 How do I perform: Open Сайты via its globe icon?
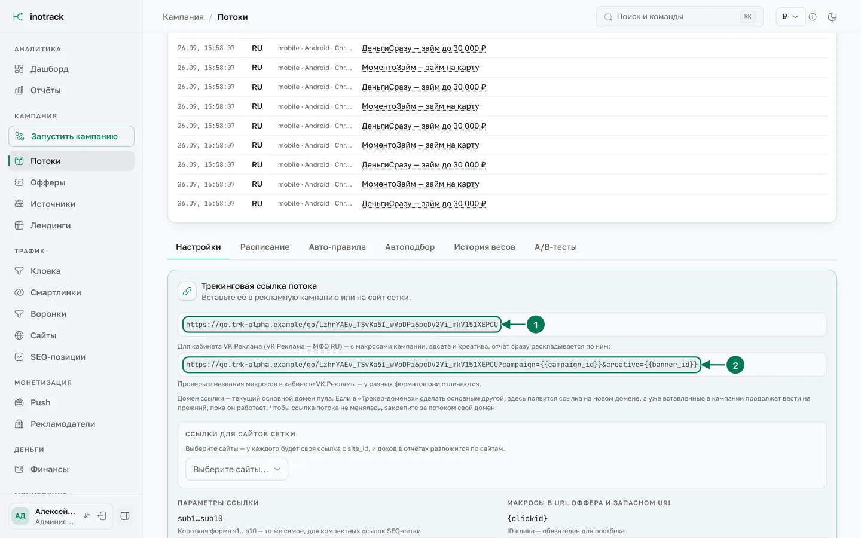coord(19,335)
